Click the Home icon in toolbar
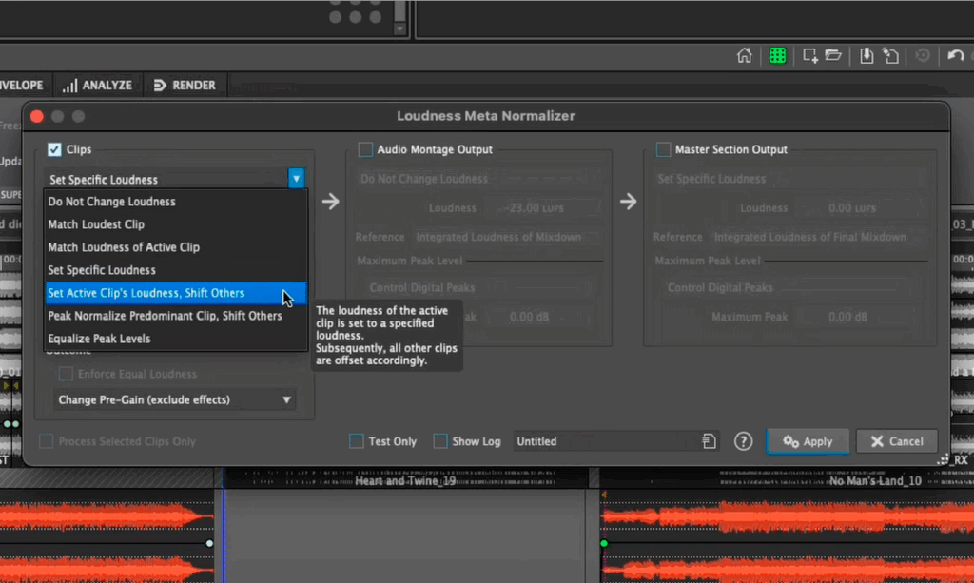The image size is (974, 583). pos(745,56)
